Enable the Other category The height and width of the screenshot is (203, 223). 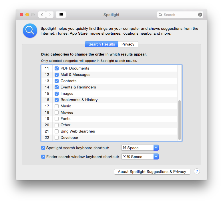pos(57,125)
